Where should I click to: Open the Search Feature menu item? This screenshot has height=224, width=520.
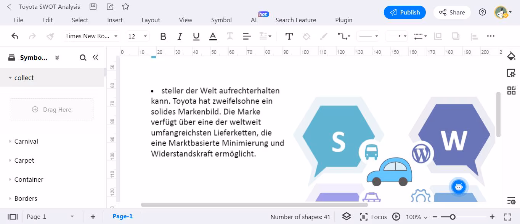(296, 20)
